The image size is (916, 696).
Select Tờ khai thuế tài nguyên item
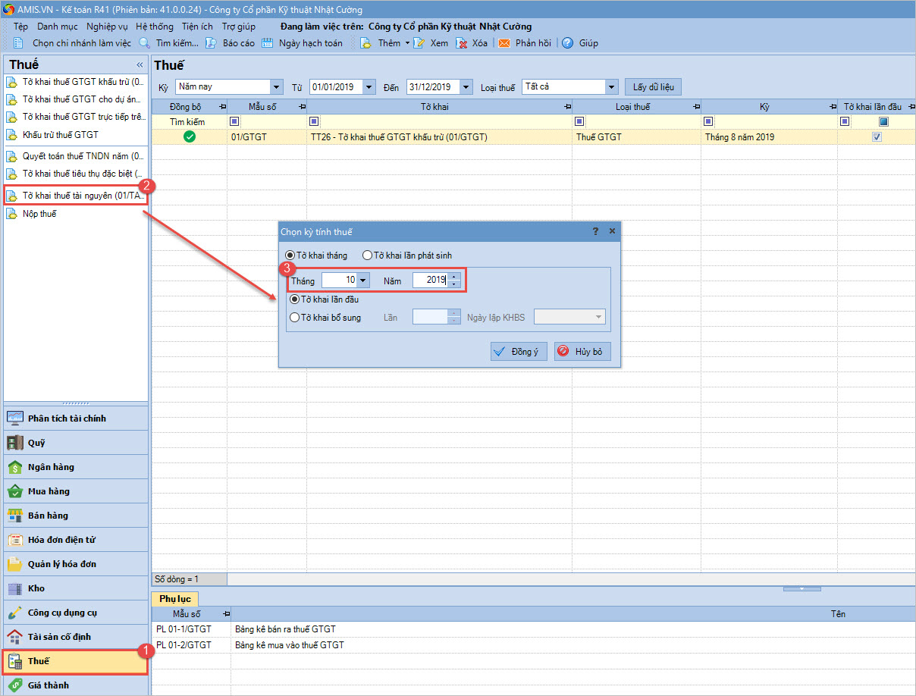pos(76,196)
